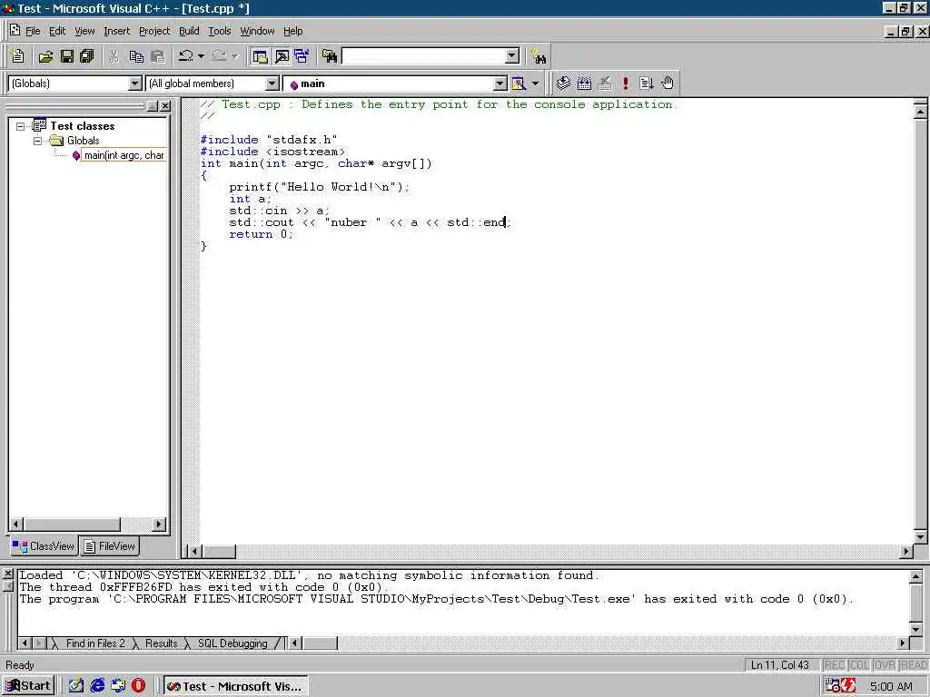This screenshot has width=930, height=697.
Task: Click the Copy icon
Action: pos(136,56)
